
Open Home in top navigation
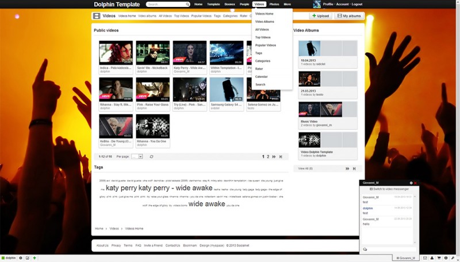click(x=198, y=5)
